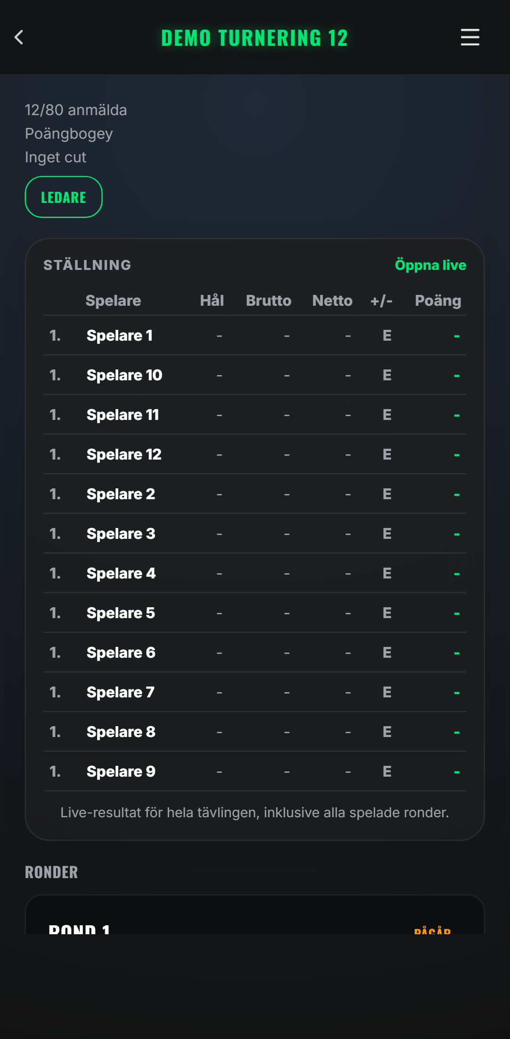Choose Spelare 12 from the list

click(x=255, y=454)
